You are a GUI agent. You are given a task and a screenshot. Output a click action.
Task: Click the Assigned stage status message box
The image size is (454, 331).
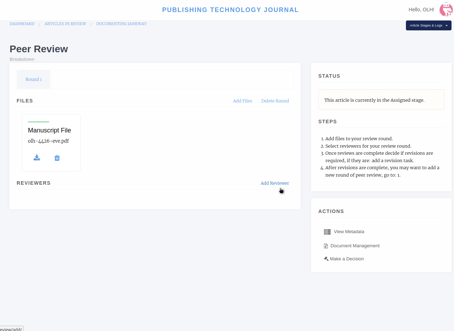click(x=381, y=100)
